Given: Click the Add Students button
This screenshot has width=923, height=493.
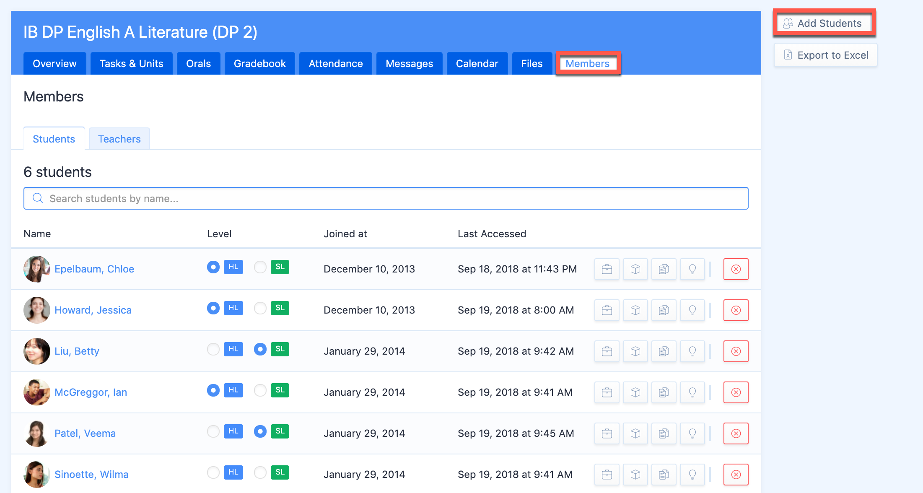Looking at the screenshot, I should click(x=824, y=23).
